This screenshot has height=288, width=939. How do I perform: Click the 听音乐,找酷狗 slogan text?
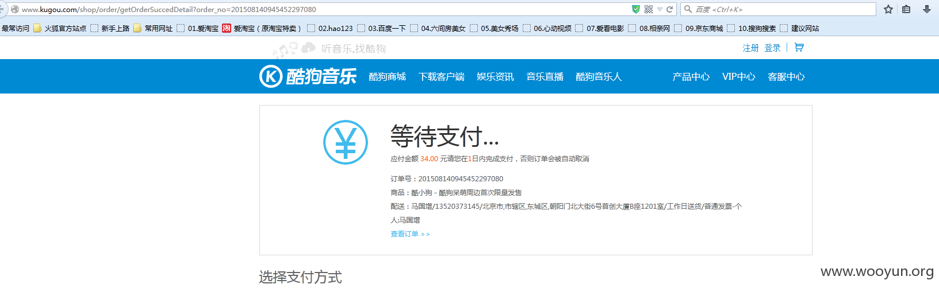354,49
